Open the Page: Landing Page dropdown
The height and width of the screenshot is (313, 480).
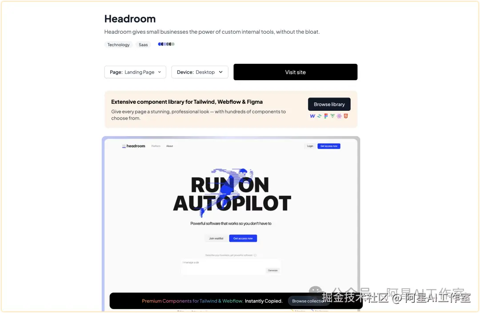tap(135, 72)
